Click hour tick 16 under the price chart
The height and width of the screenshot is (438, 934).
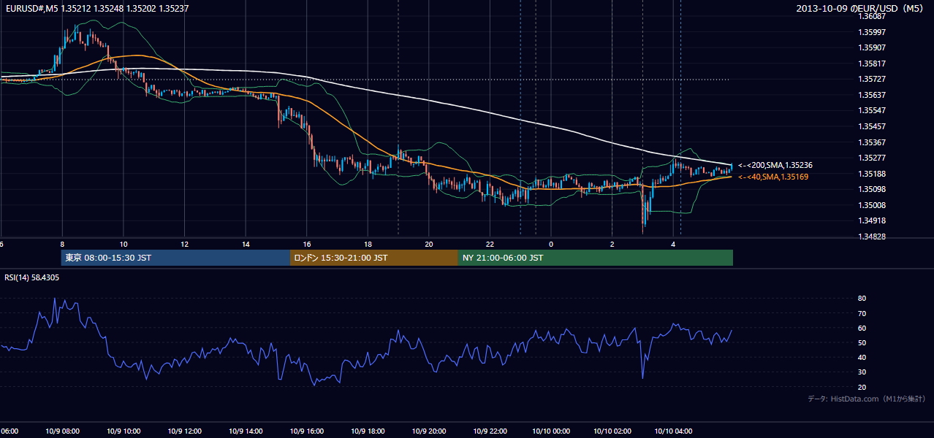307,244
